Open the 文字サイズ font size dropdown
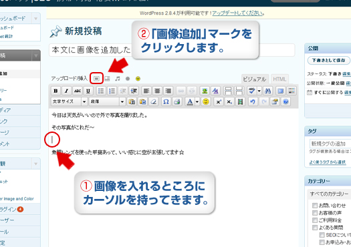The width and height of the screenshot is (351, 247). pos(69,101)
